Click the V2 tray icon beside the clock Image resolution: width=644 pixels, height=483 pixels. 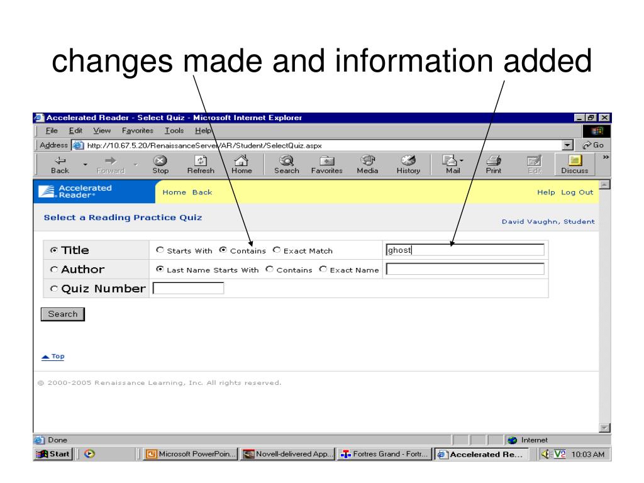coord(559,454)
